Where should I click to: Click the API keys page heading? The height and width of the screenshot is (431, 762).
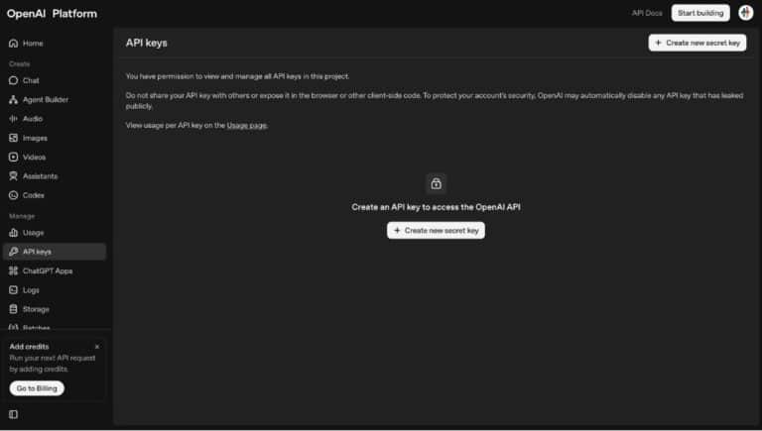146,43
